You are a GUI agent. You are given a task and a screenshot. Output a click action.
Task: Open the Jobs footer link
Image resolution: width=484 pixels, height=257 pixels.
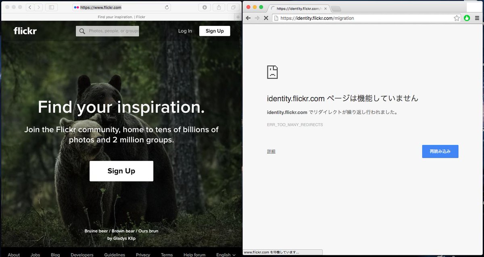(35, 255)
